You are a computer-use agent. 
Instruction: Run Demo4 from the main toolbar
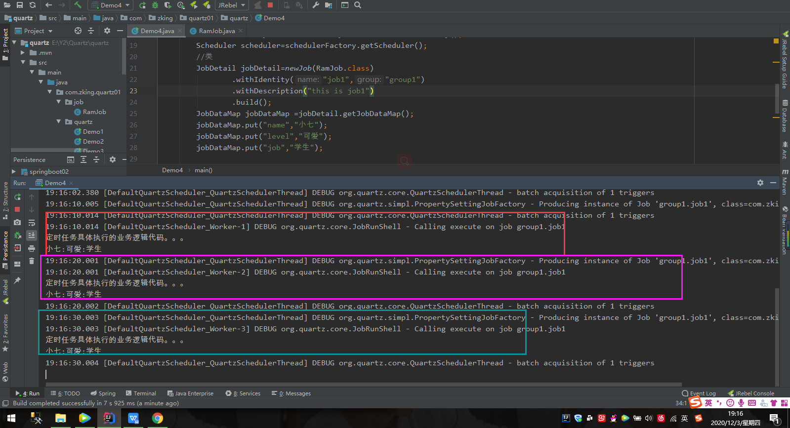(142, 5)
